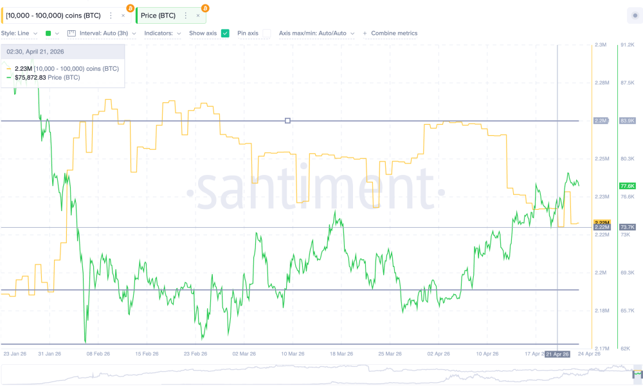Select the Price (BTC) metric tab
643x386 pixels.
coord(158,15)
